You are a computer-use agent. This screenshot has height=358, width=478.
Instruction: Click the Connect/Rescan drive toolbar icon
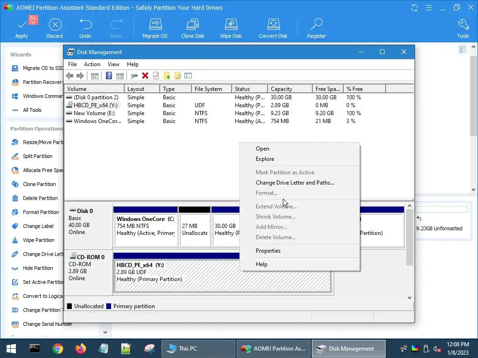[x=134, y=76]
